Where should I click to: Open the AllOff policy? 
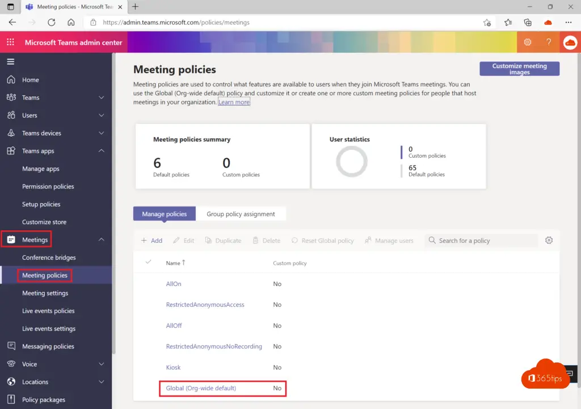[x=174, y=326]
